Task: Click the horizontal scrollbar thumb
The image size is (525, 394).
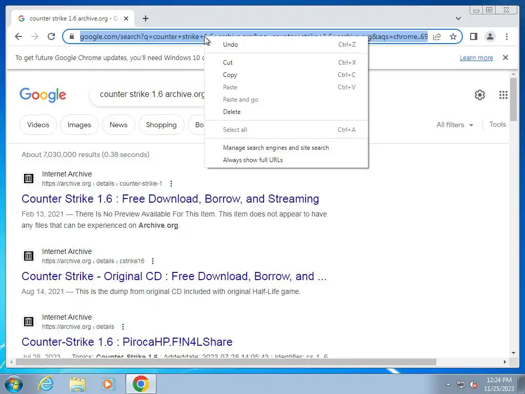Action: click(226, 362)
